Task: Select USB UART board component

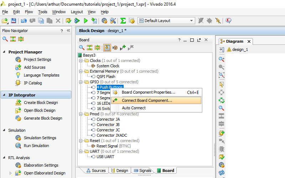Action: click(x=105, y=157)
